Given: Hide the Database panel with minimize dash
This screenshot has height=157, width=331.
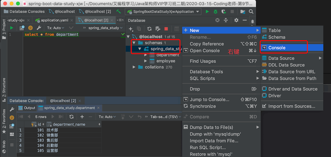Looking at the screenshot, I should [245, 20].
